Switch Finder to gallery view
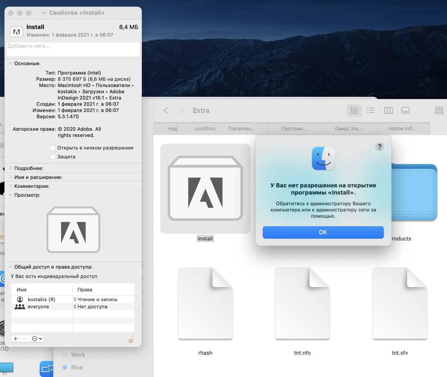447x377 pixels. (x=405, y=110)
